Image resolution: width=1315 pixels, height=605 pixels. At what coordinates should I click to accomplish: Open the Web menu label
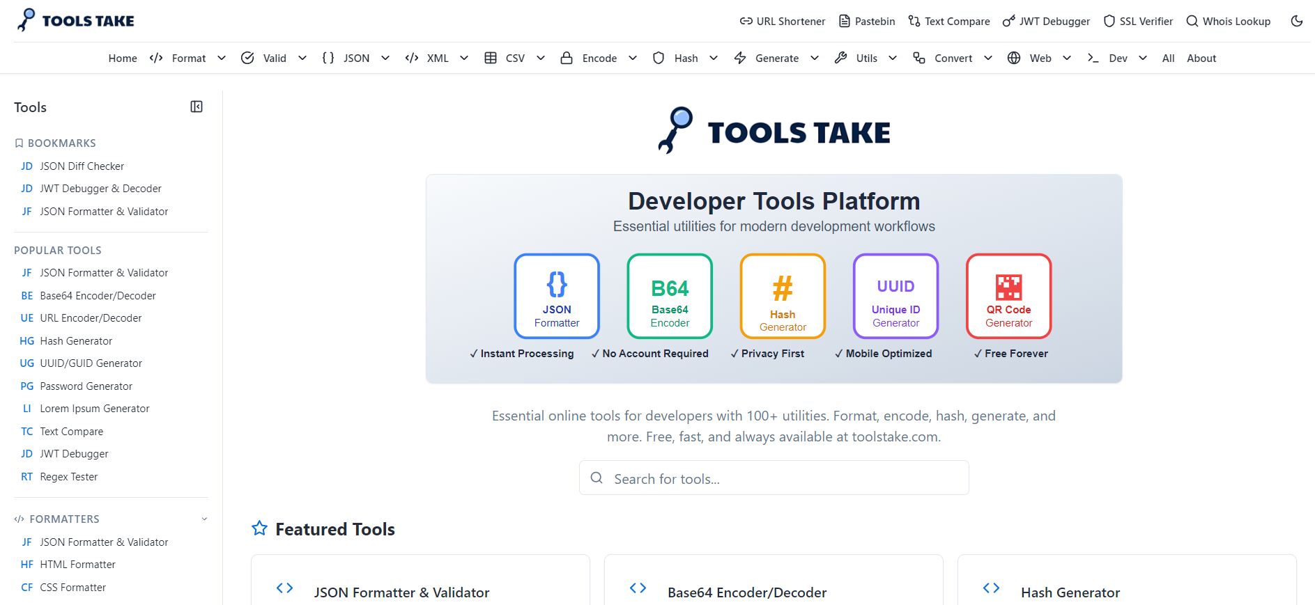tap(1040, 58)
